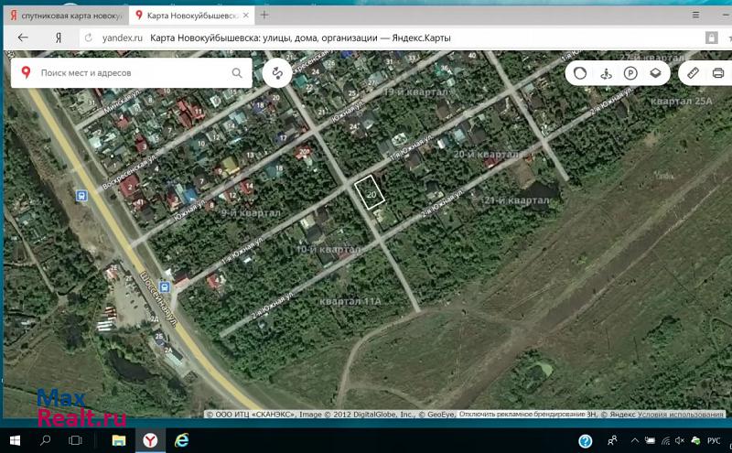Click the bus stop marker on Воскресенская ул.
The width and height of the screenshot is (732, 453).
click(81, 195)
